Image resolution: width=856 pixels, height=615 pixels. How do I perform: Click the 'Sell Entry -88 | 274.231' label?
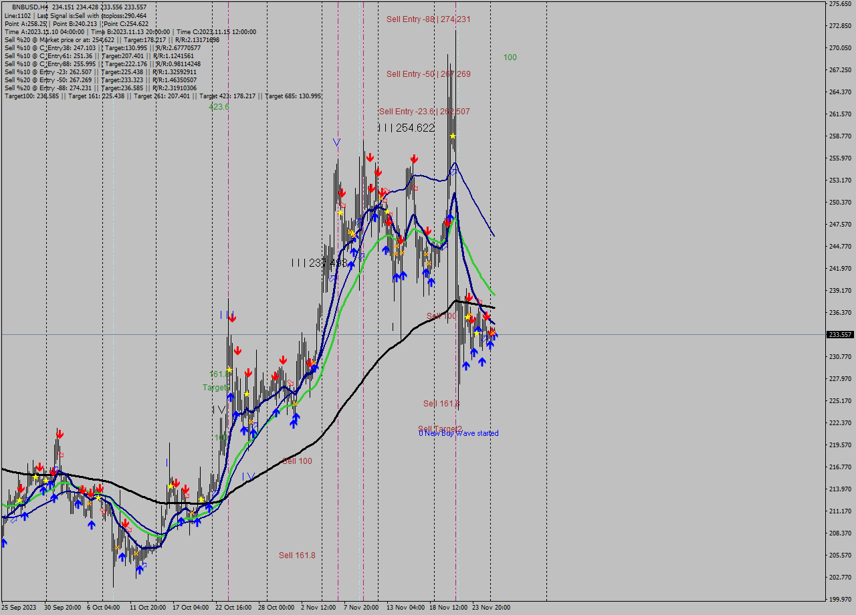[428, 19]
